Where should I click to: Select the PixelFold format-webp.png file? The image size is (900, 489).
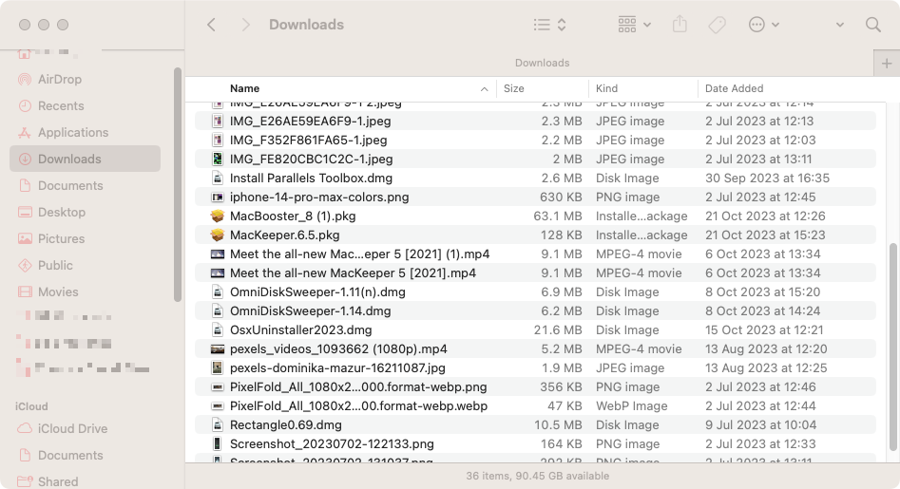[x=535, y=387]
